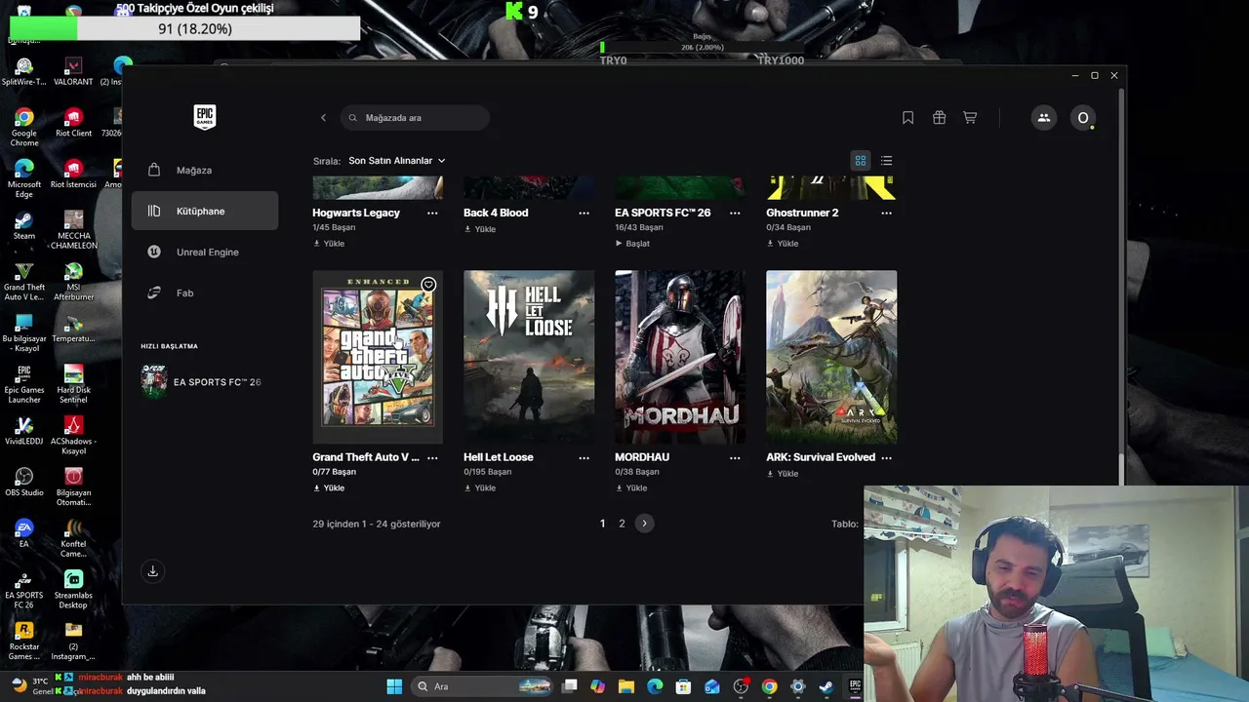Open the Steam desktop shortcut
Screen dimensions: 1249x702
[x=24, y=225]
